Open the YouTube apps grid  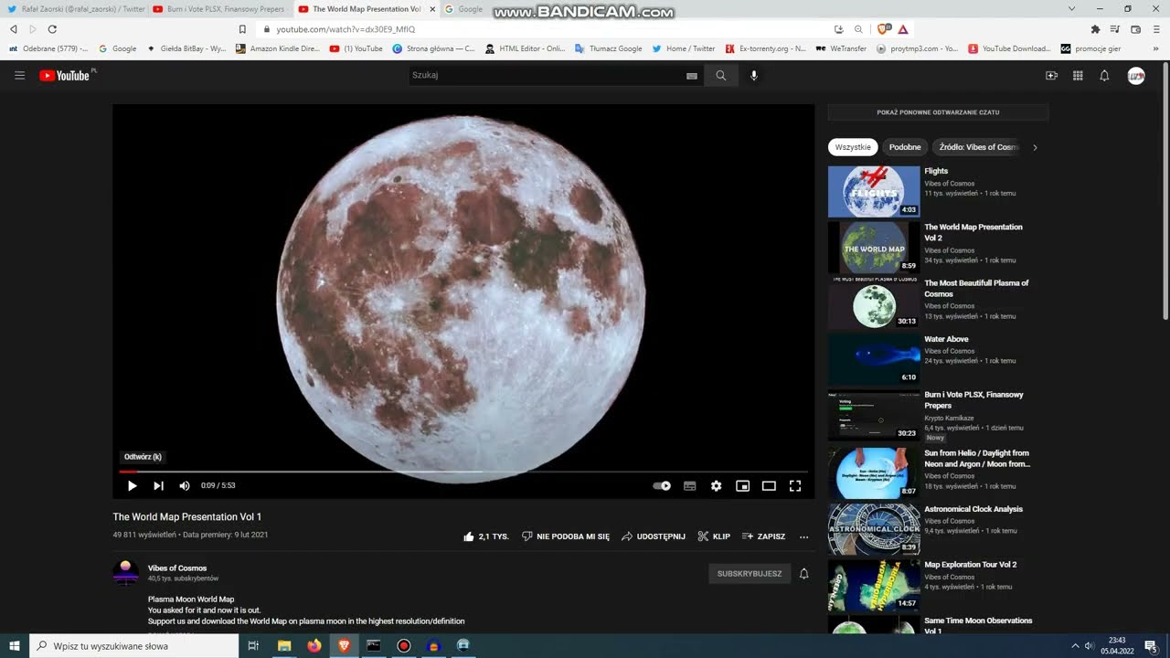(1078, 76)
